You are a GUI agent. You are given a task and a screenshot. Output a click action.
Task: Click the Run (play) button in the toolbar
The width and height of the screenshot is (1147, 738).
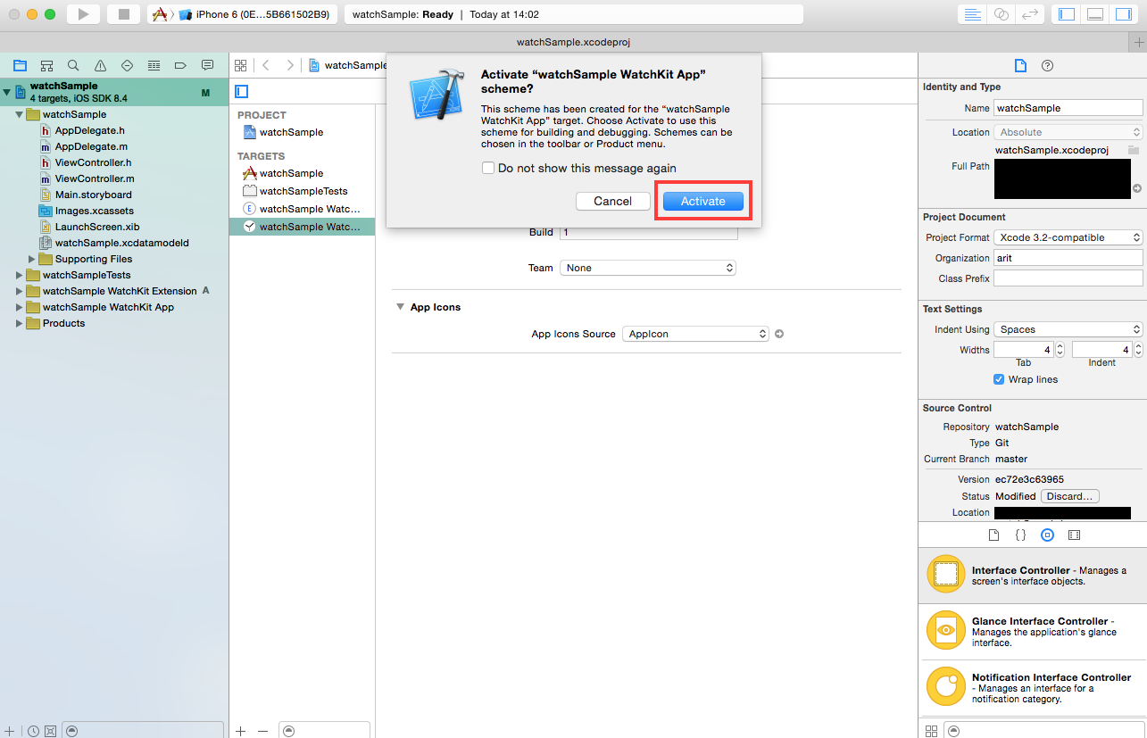[83, 14]
